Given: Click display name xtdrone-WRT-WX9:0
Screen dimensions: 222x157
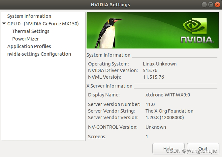Looking at the screenshot, I should (x=168, y=95).
